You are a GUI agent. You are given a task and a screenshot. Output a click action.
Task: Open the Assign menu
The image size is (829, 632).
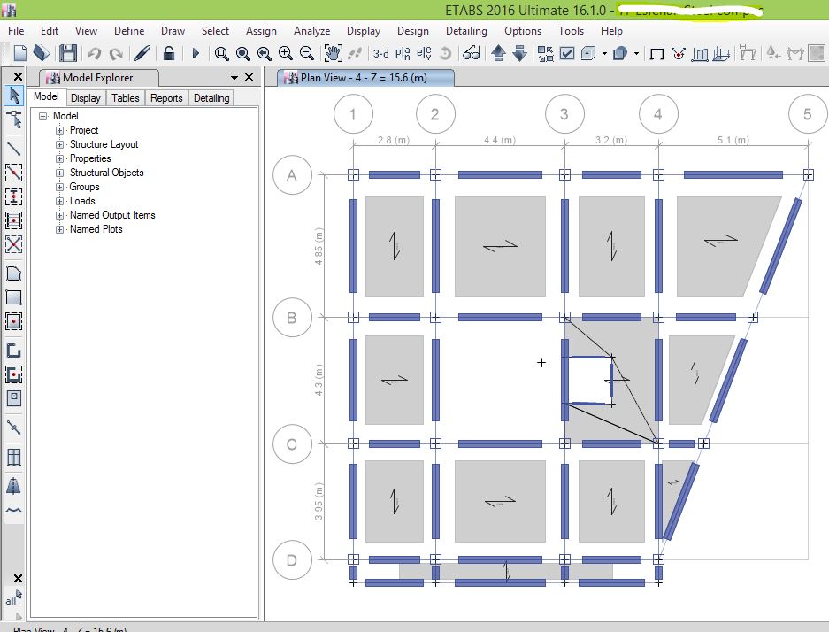click(261, 31)
